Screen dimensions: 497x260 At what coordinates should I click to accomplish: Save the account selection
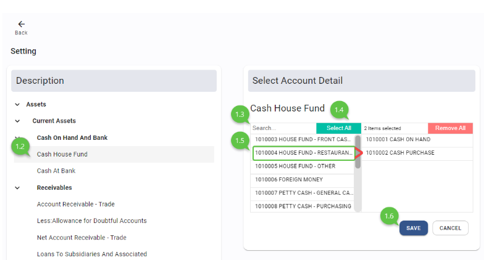pyautogui.click(x=414, y=228)
